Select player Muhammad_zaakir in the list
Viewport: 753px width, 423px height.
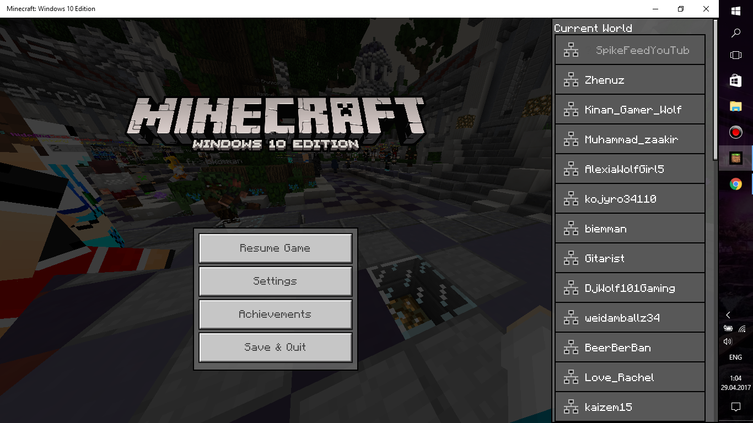pos(630,139)
